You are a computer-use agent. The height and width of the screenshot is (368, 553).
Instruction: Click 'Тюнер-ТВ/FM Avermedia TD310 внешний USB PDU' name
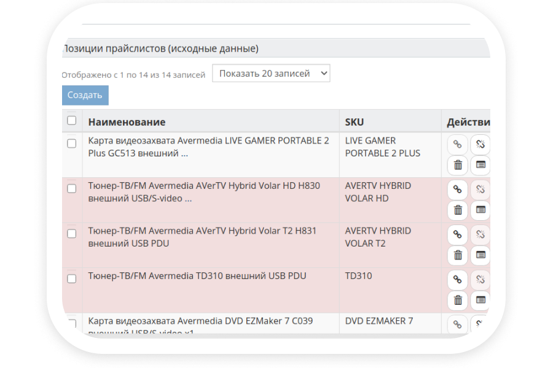coord(197,276)
